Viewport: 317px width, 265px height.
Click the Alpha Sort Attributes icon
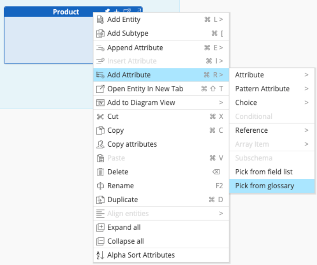pyautogui.click(x=100, y=255)
